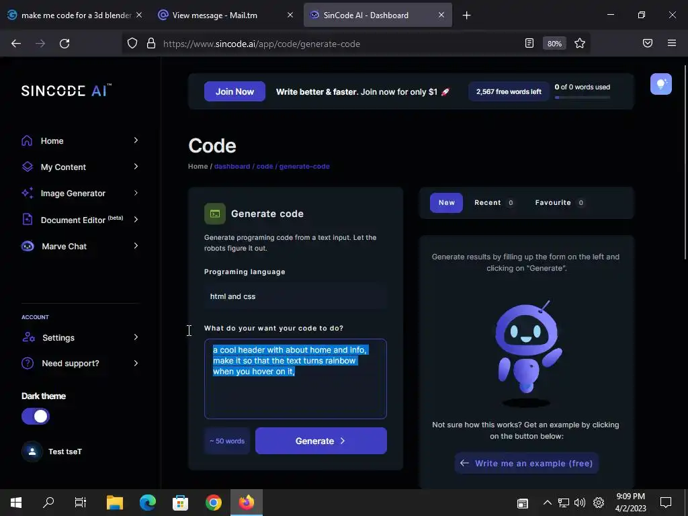Click the Document Editor file icon
Viewport: 688px width, 516px height.
(27, 220)
